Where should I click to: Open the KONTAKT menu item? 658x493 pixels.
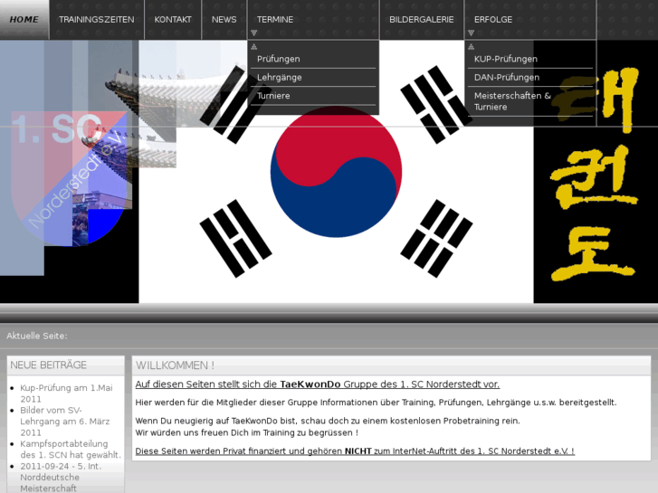click(173, 20)
